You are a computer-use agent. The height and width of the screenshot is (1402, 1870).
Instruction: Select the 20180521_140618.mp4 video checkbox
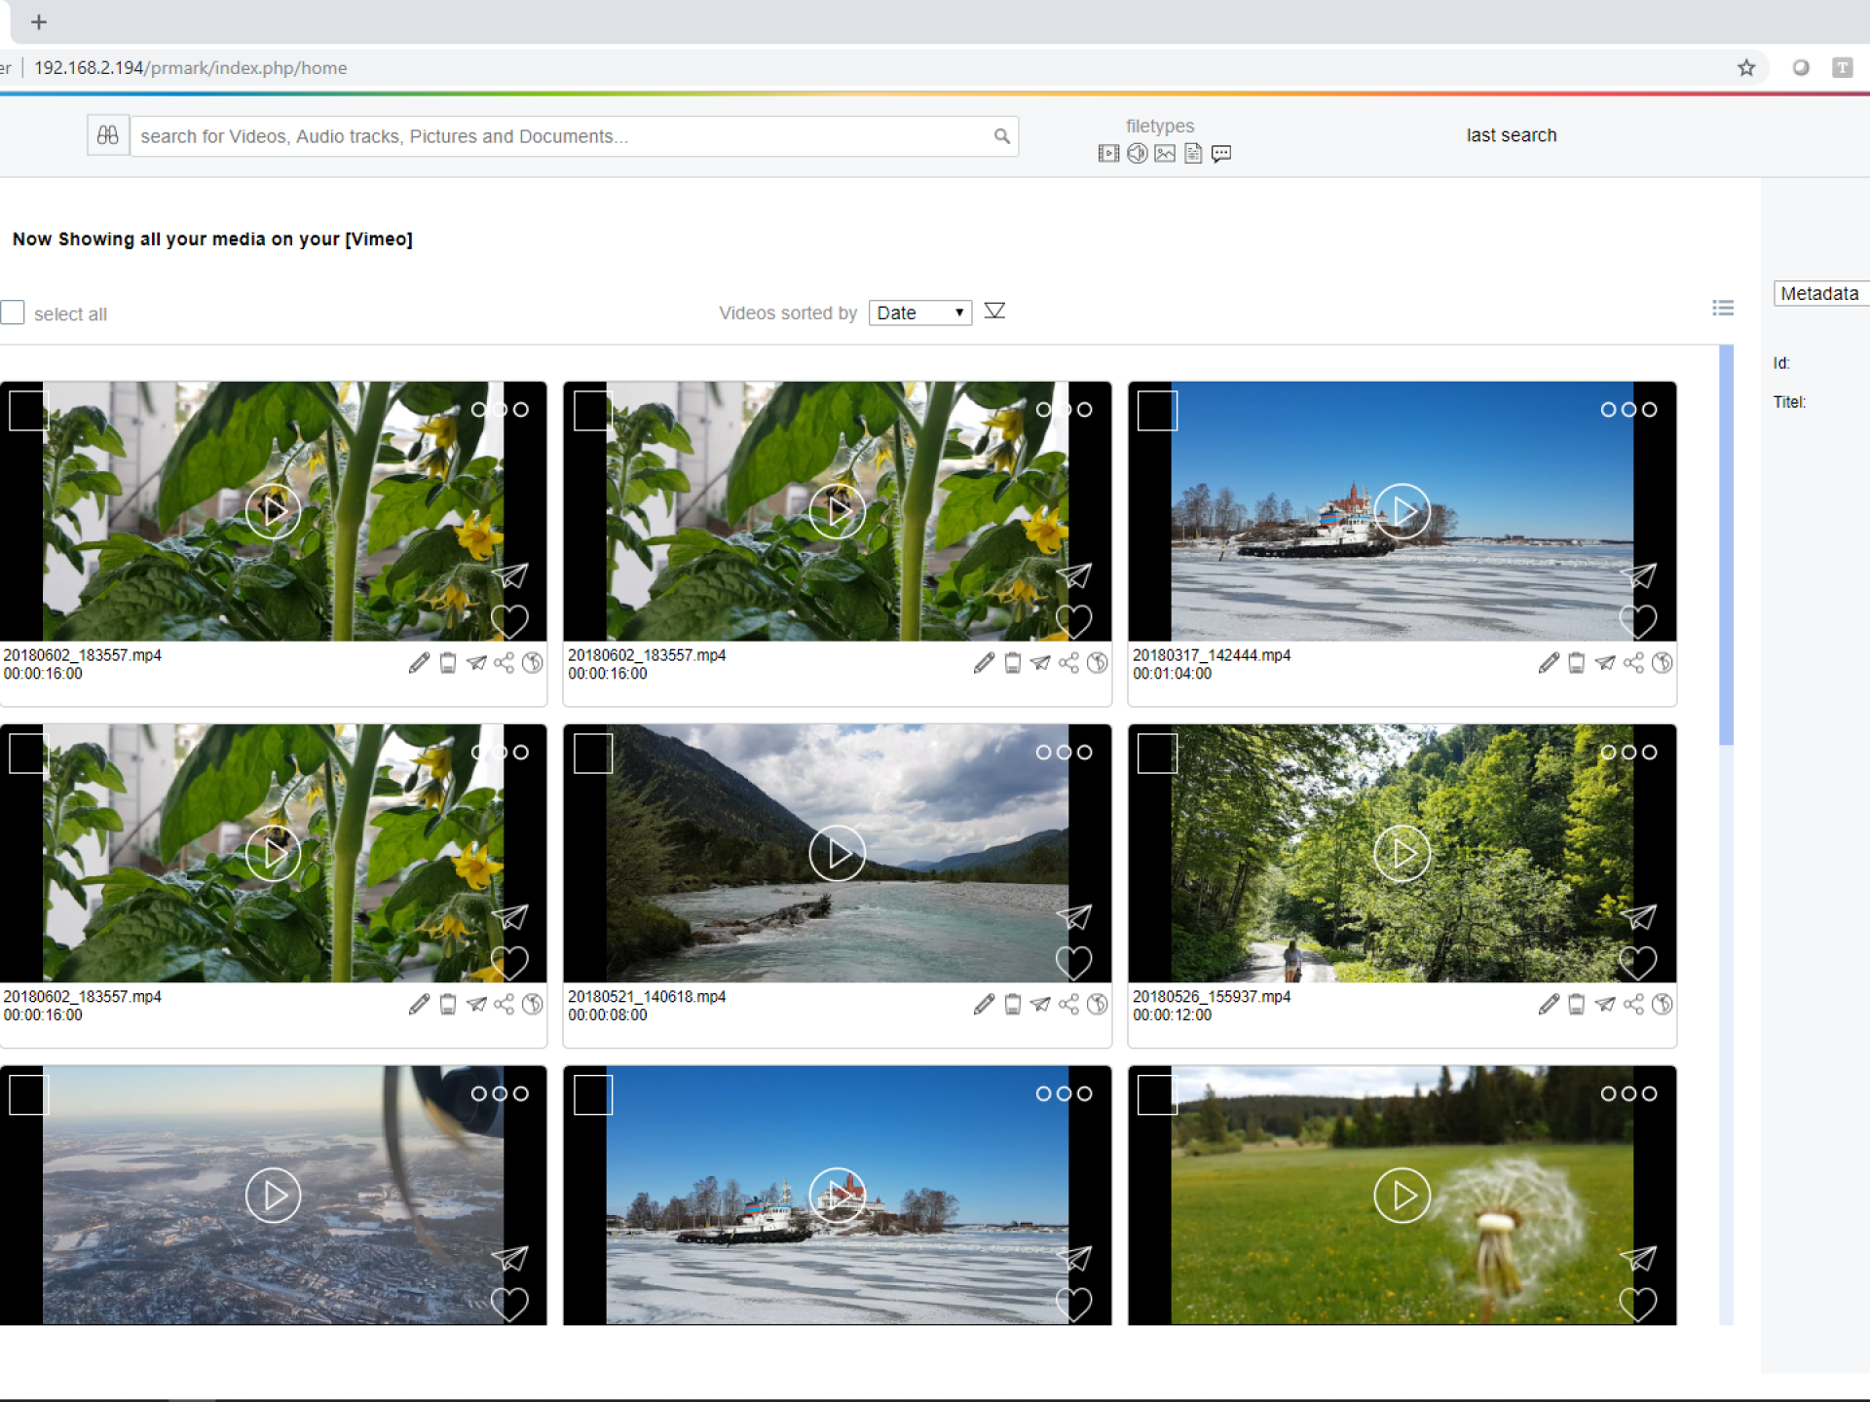[x=592, y=754]
